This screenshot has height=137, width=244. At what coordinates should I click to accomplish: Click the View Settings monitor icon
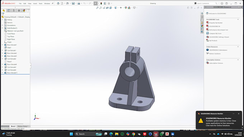pyautogui.click(x=134, y=8)
